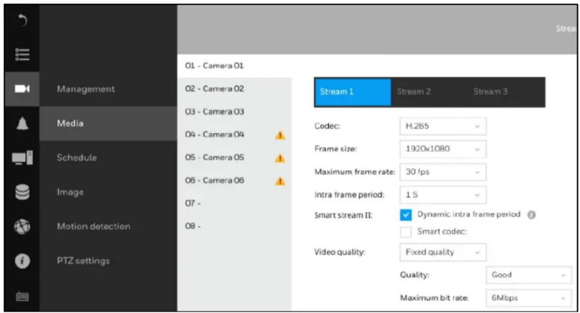This screenshot has height=313, width=580.
Task: Select 03 - Camera 03 in list
Action: point(235,111)
